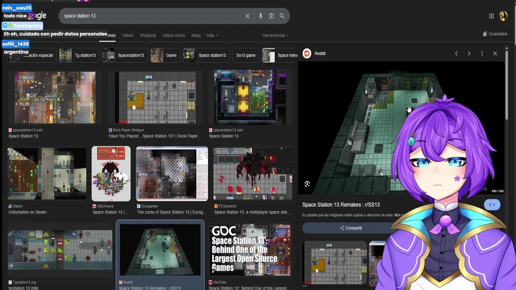Click the Compartir share button
This screenshot has width=516, height=290.
click(x=351, y=228)
